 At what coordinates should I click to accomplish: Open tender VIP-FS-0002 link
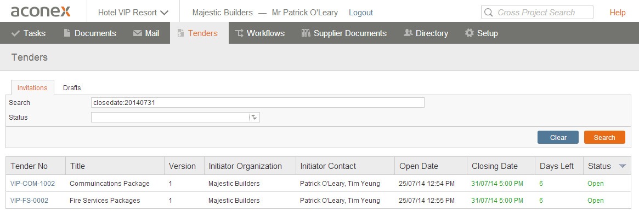(29, 201)
